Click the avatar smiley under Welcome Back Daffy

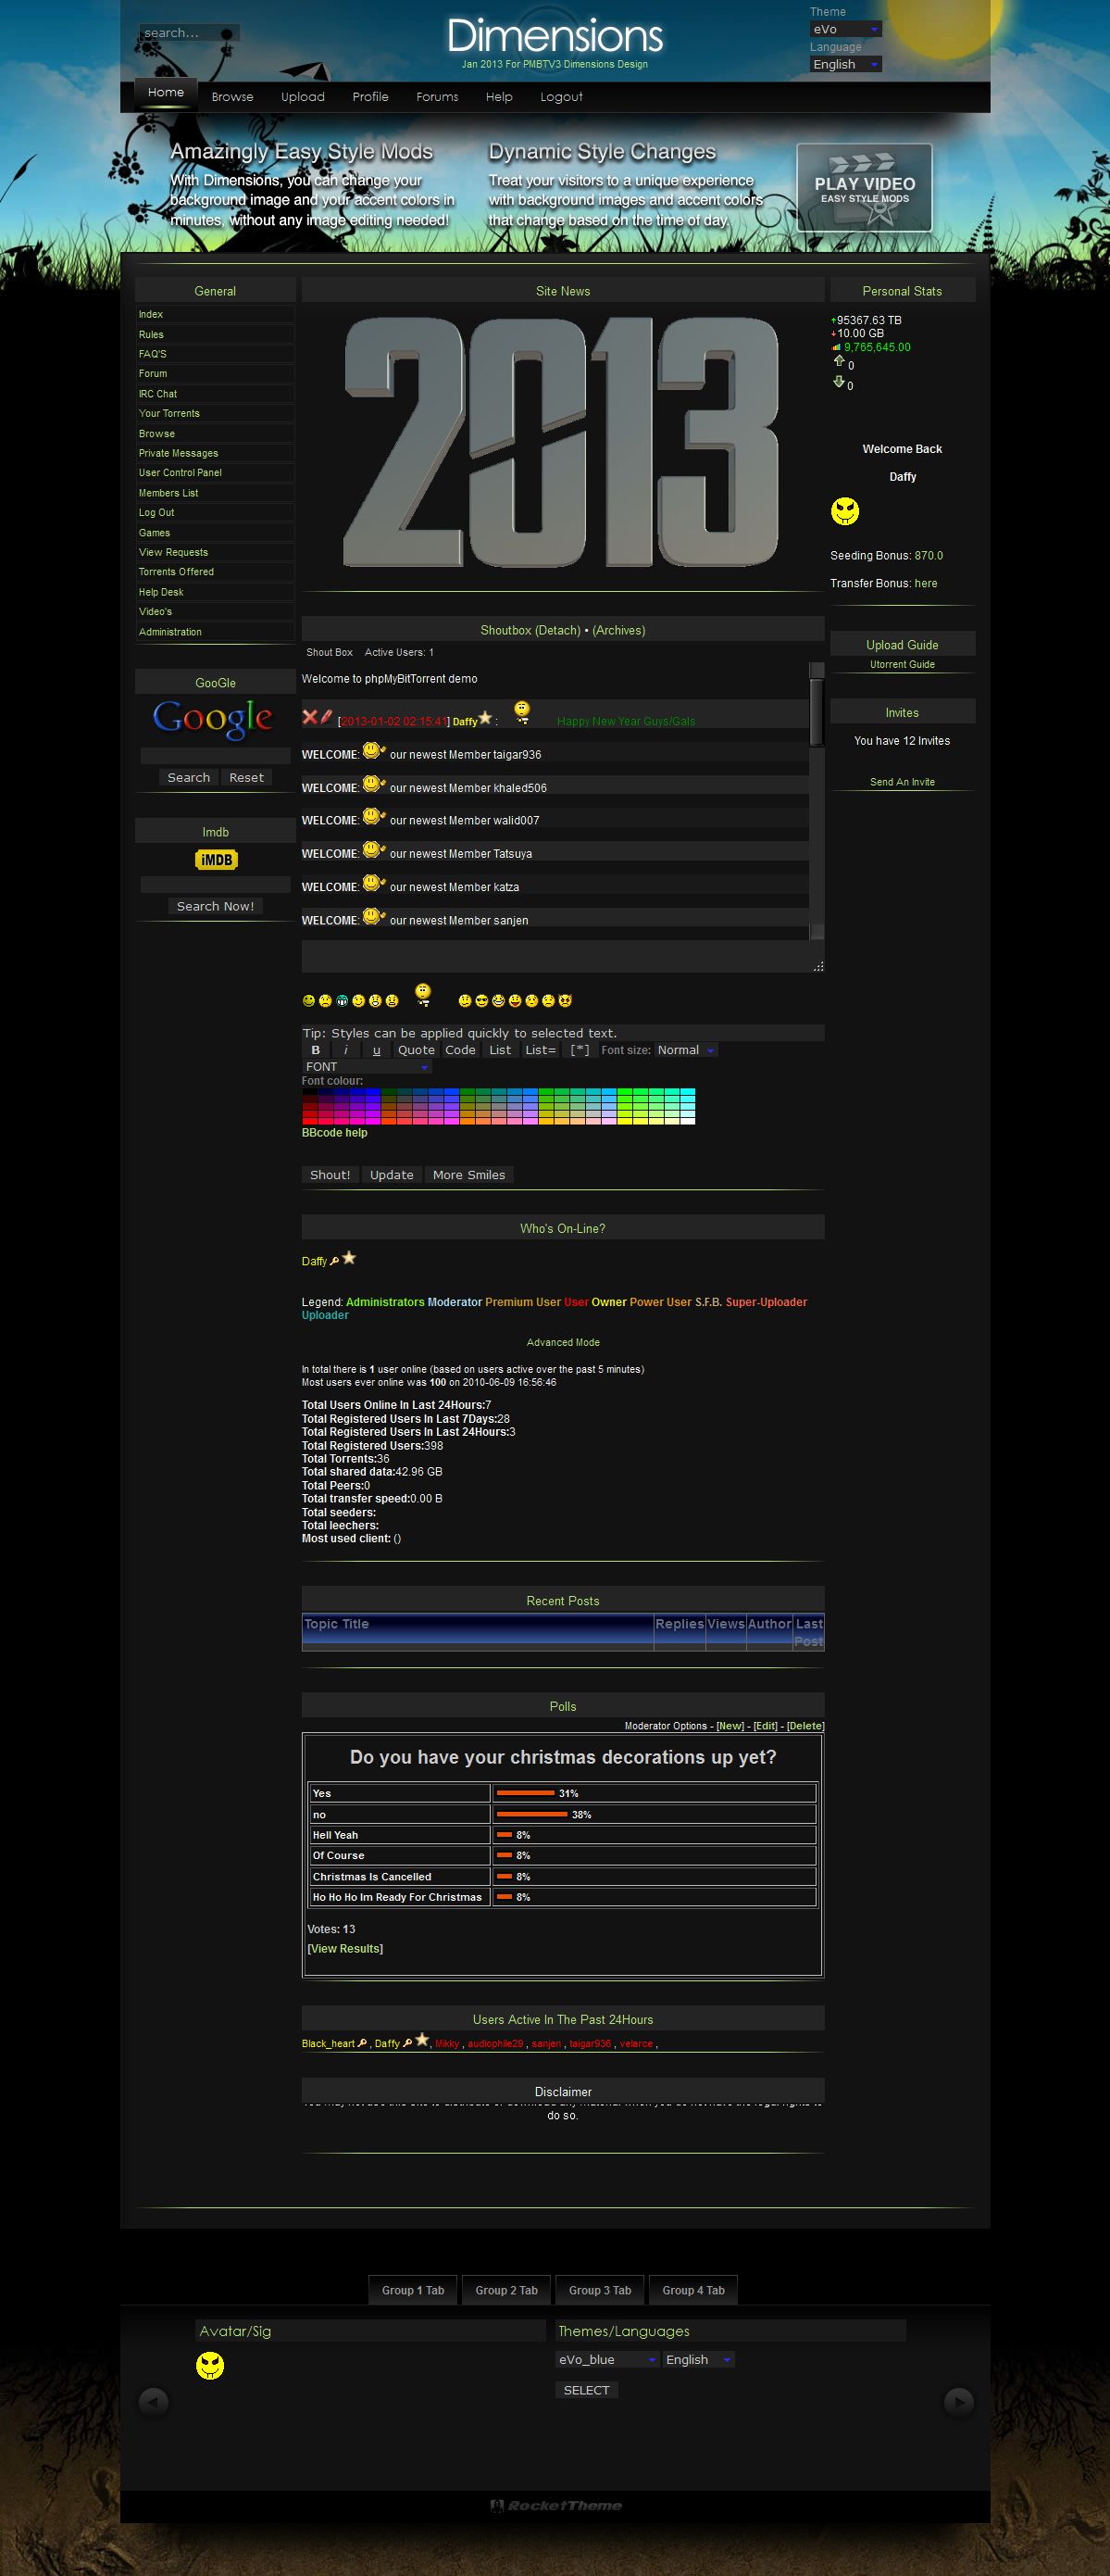pos(845,511)
